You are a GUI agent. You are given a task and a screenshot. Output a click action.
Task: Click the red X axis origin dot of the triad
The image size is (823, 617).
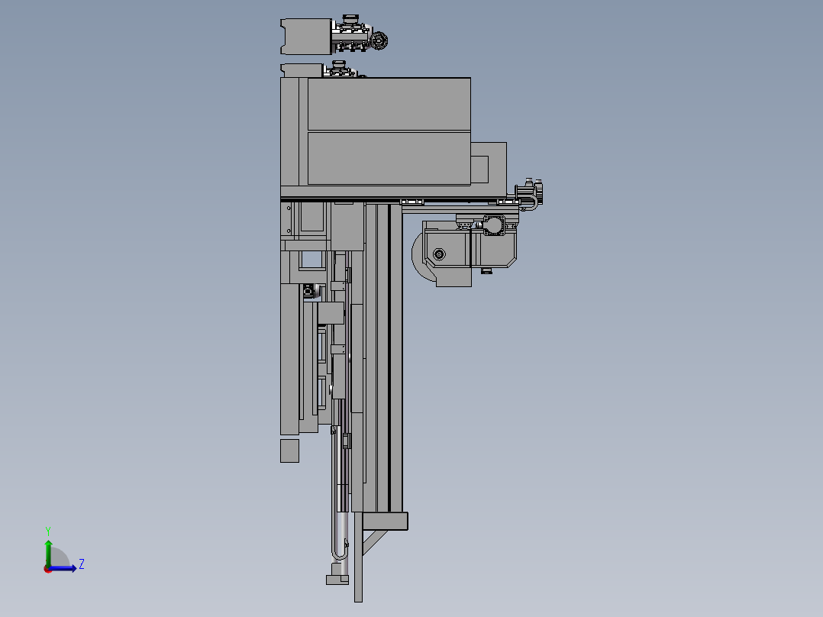pos(47,570)
